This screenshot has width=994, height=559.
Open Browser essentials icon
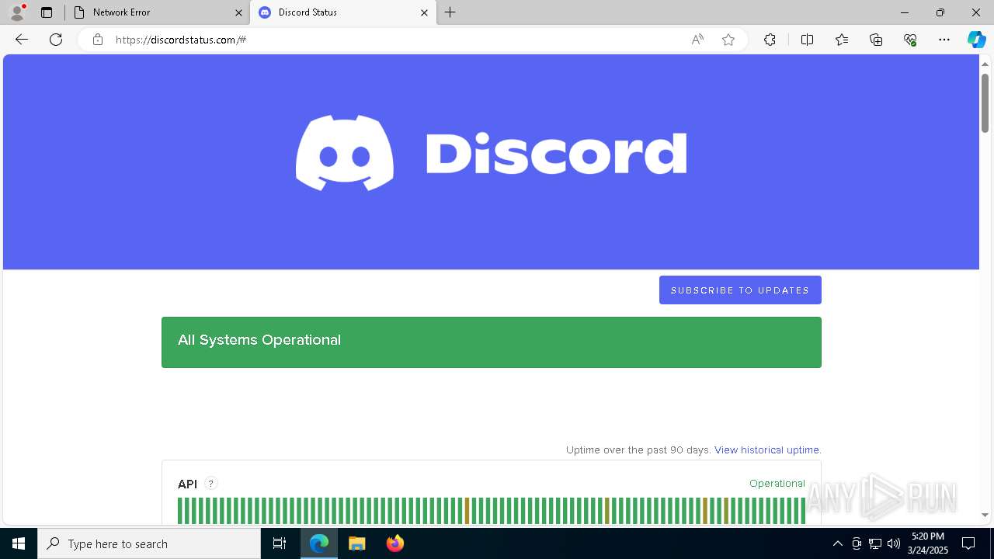pyautogui.click(x=910, y=40)
